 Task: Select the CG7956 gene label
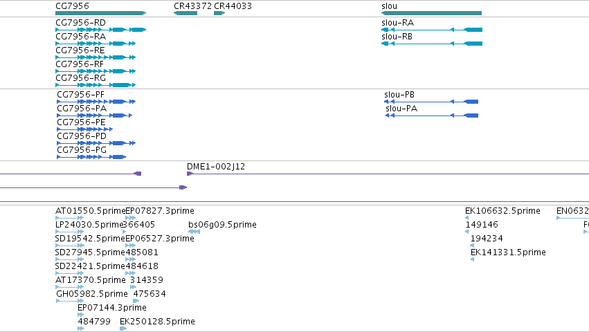pos(72,6)
